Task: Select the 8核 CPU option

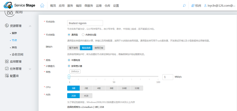Action: [112, 88]
